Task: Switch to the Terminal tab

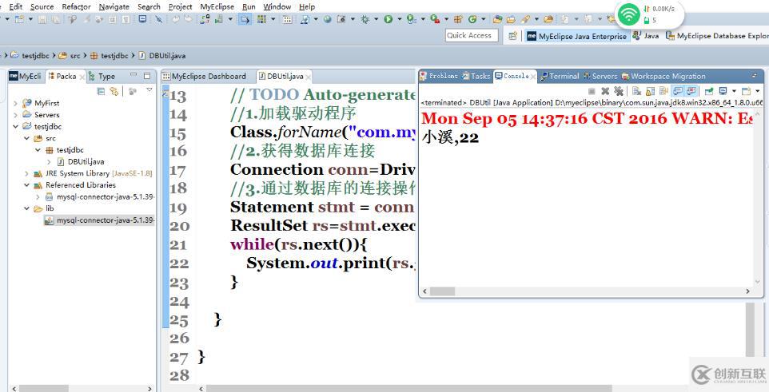Action: click(x=559, y=76)
